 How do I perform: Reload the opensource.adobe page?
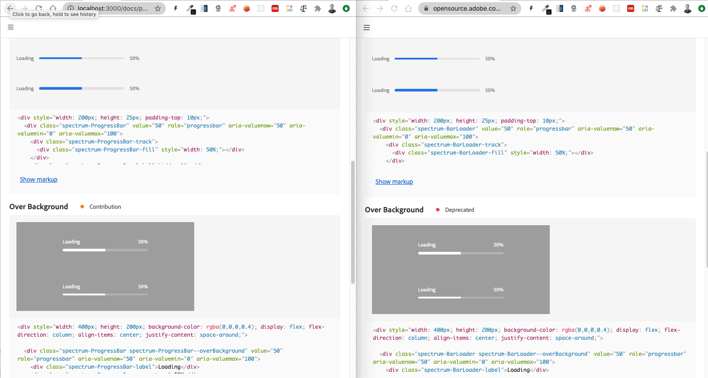(x=394, y=8)
